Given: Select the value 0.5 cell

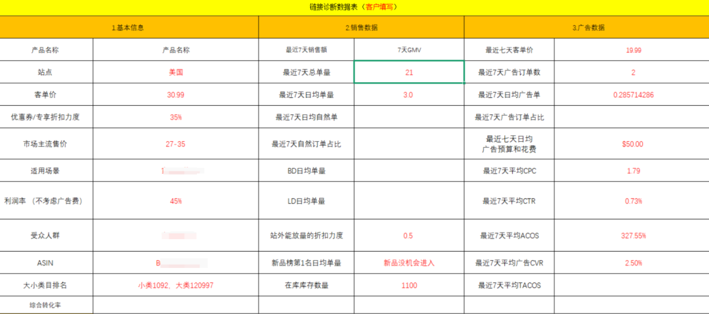Looking at the screenshot, I should point(409,236).
